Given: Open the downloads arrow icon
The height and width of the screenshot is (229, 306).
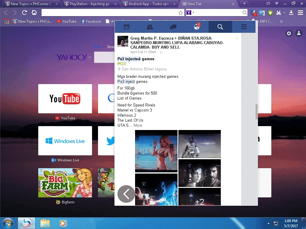Looking at the screenshot, I should [291, 13].
